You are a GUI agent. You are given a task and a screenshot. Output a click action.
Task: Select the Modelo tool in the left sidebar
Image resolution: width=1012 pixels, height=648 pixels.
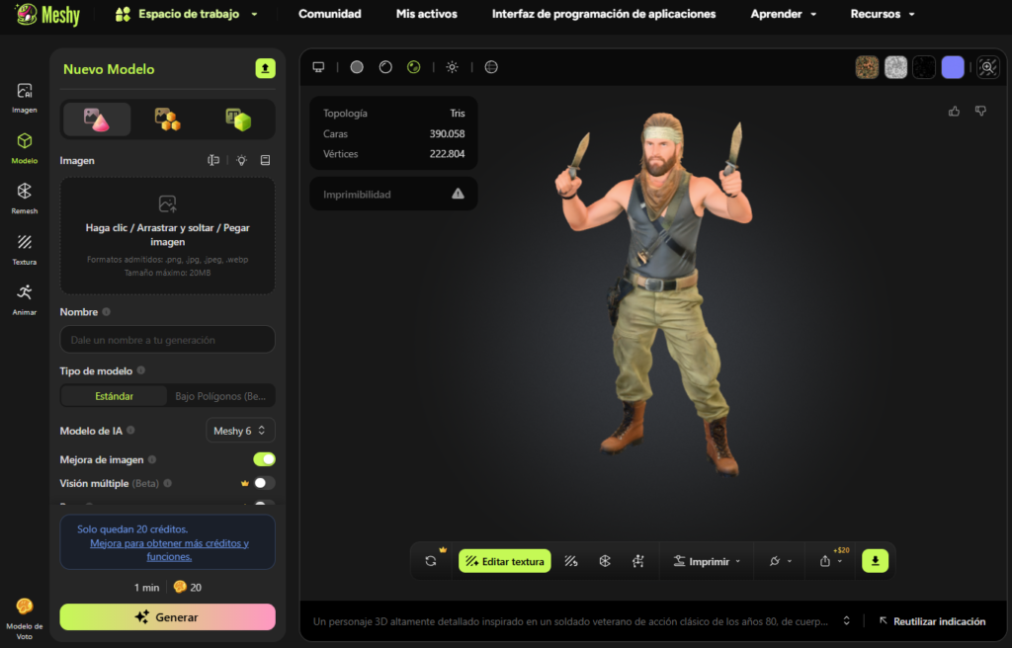(x=24, y=146)
